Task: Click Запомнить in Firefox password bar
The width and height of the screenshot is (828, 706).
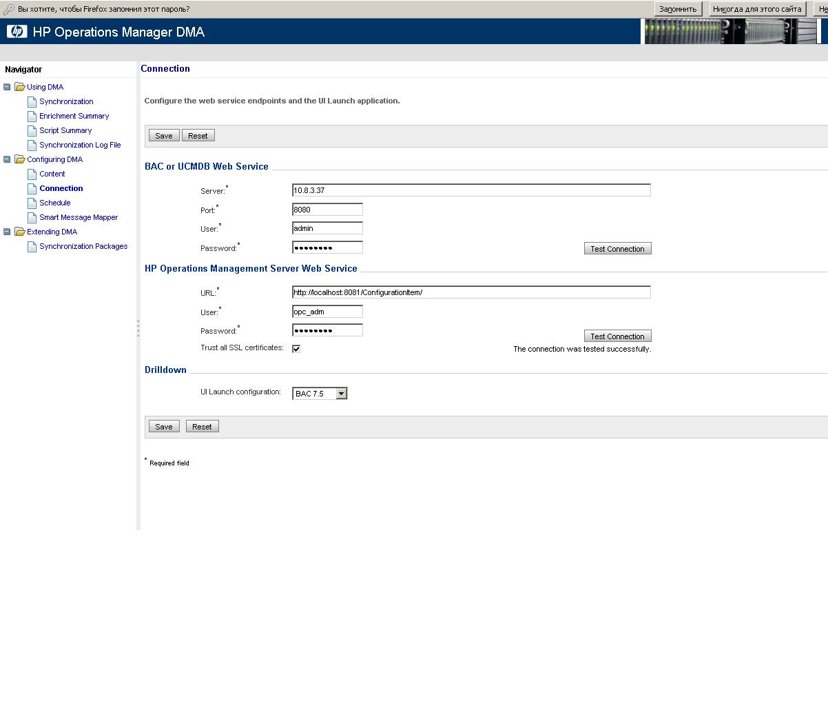Action: point(678,9)
